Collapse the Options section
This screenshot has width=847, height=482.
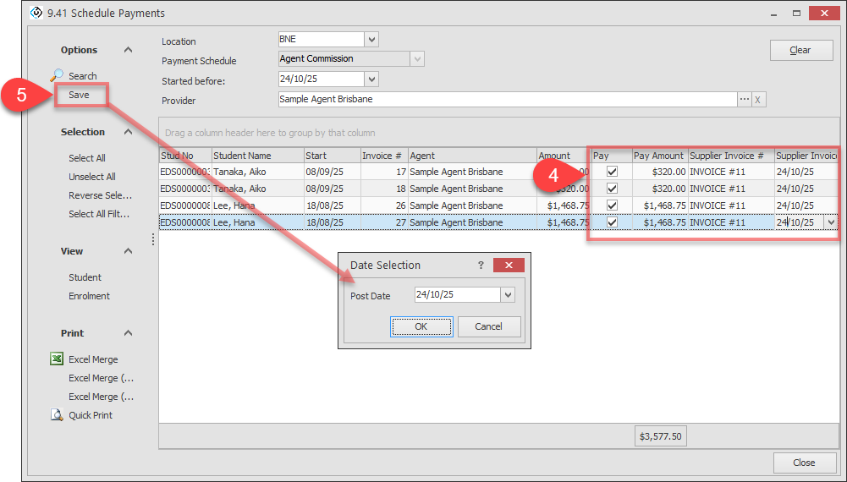(x=128, y=50)
